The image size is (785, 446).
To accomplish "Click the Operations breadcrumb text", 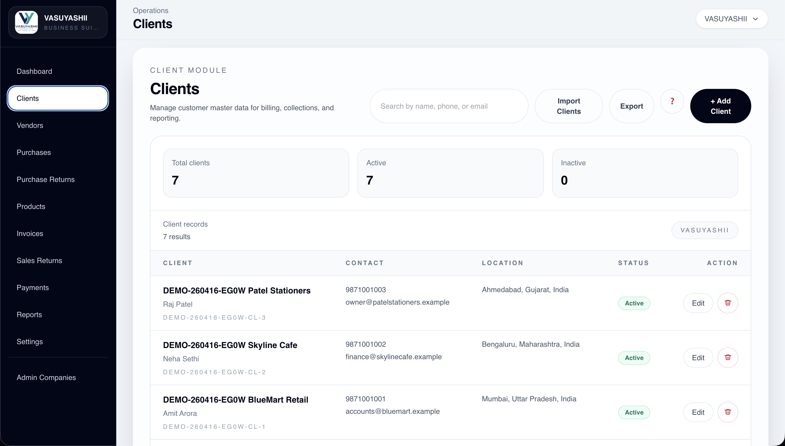I will pos(151,10).
